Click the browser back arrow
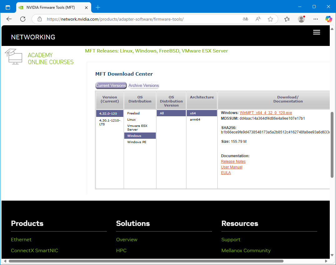Image resolution: width=336 pixels, height=265 pixels. [x=9, y=19]
